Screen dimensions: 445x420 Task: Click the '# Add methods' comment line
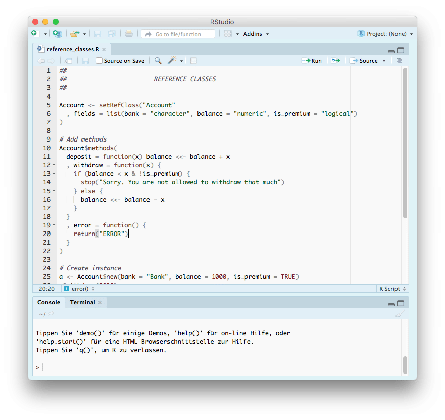[83, 139]
